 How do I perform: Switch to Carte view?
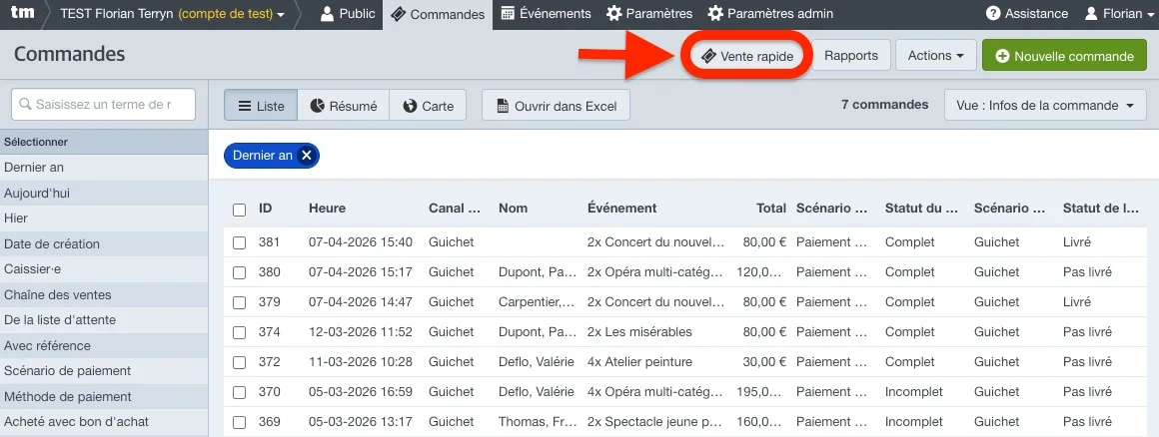point(428,106)
